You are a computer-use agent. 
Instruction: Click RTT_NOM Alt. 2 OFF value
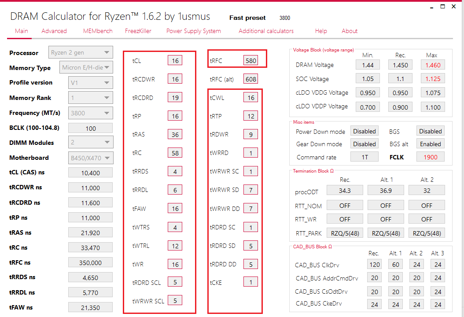click(x=427, y=205)
